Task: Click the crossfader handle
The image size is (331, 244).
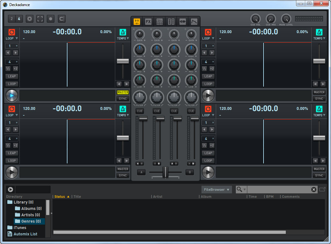Action: coord(165,172)
